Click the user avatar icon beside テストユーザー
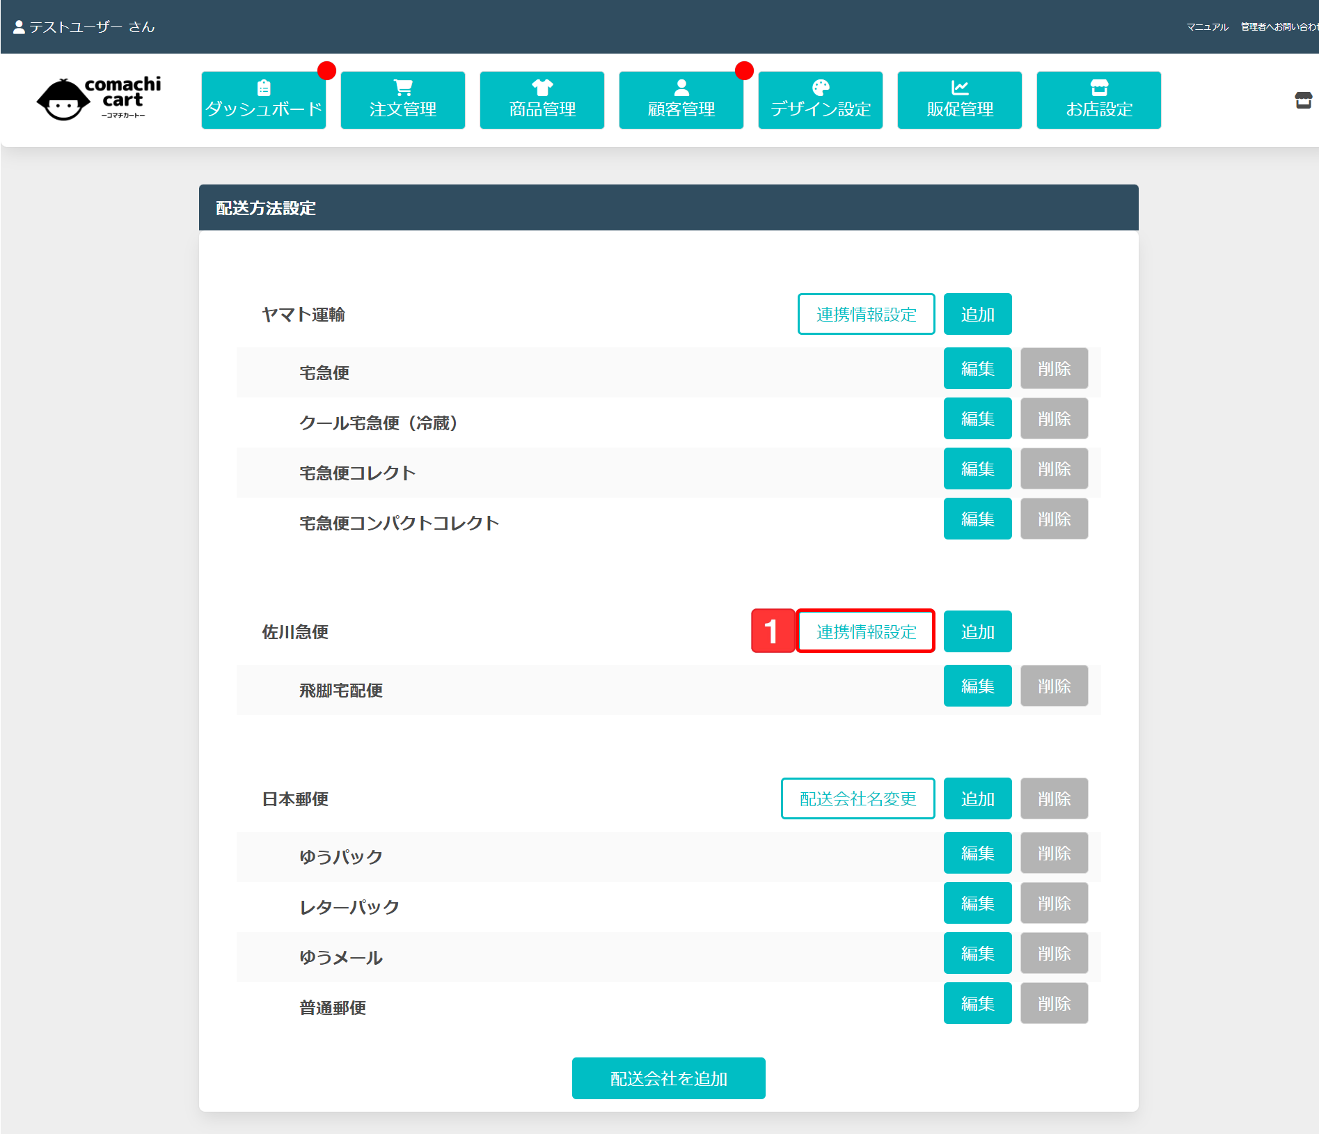 coord(19,27)
